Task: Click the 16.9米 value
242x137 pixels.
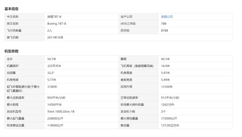Action: [166, 66]
